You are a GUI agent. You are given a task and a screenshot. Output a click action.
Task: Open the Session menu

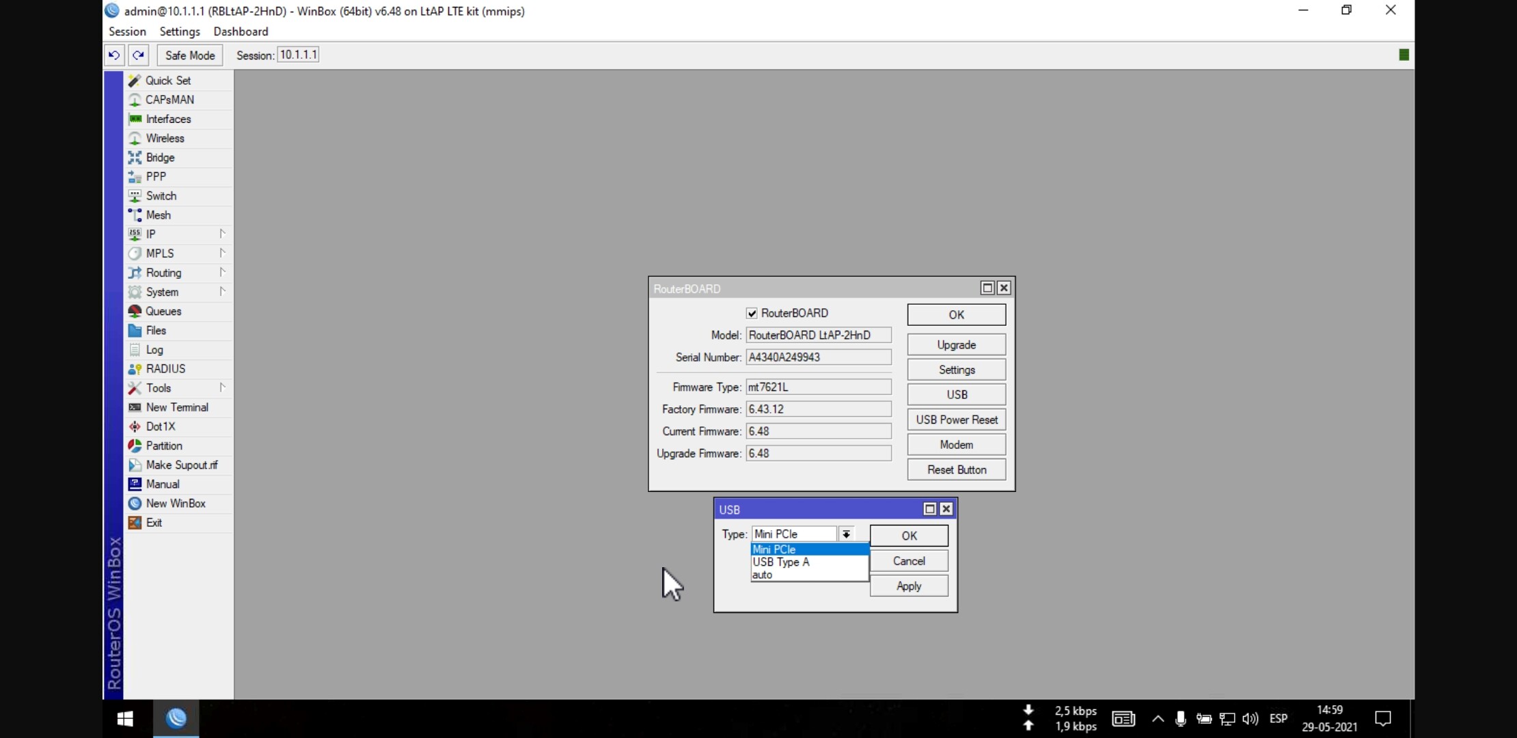(127, 31)
